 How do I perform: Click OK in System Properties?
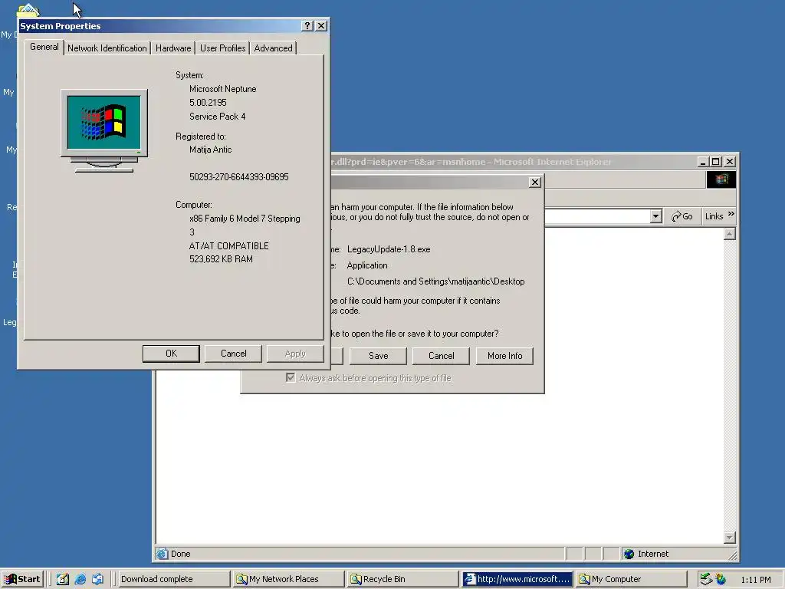171,354
